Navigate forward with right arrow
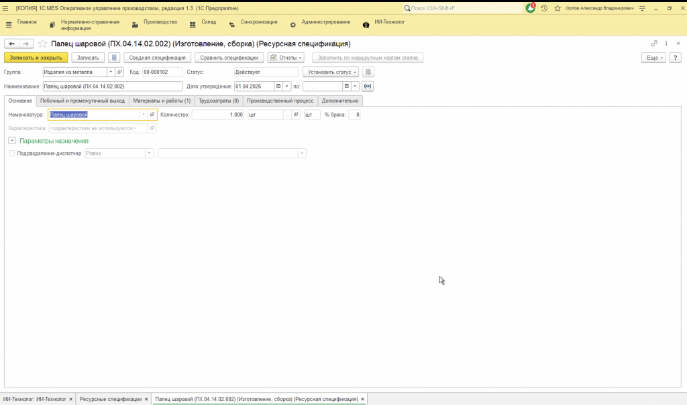 click(26, 44)
